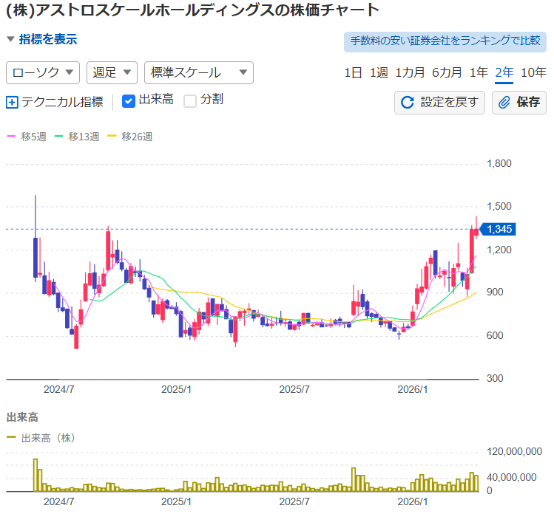Choose the 1年 time range
Screen dimensions: 554x514
coord(479,72)
